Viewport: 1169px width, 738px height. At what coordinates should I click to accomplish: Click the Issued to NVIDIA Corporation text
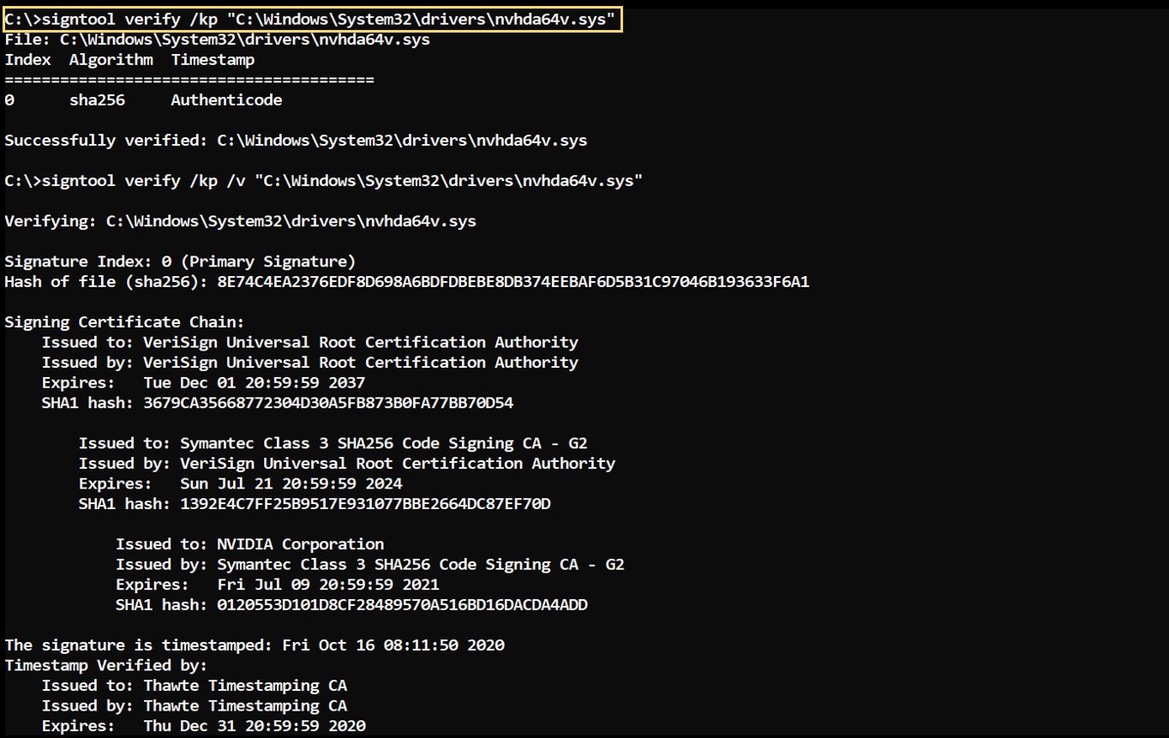point(249,543)
